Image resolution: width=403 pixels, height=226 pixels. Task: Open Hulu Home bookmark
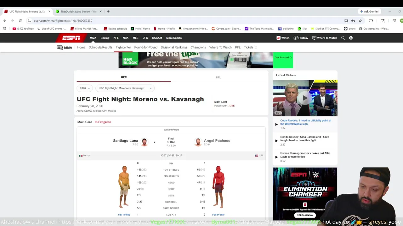coord(140,29)
